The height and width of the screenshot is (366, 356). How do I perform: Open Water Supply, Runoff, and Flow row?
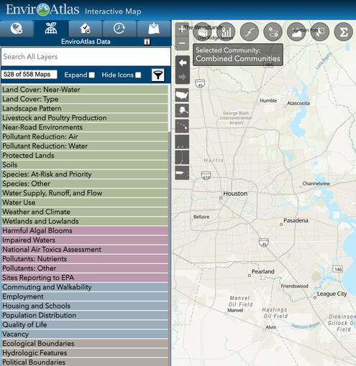click(85, 193)
